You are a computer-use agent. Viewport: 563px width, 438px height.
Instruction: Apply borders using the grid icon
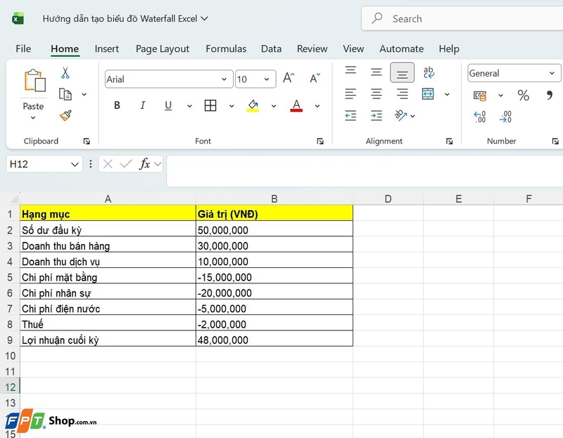tap(210, 105)
